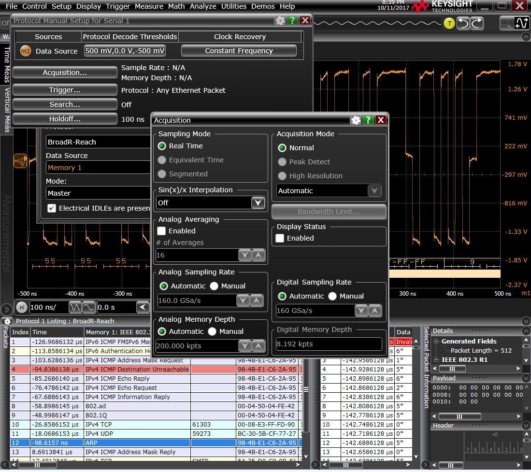Click the Trigger... button
Viewport: 531px width, 472px height.
click(x=65, y=89)
